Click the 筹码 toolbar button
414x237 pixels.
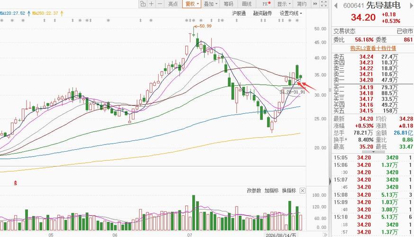tap(228, 4)
